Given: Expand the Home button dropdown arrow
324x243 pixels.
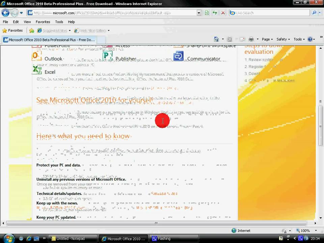Looking at the screenshot, I should point(223,39).
